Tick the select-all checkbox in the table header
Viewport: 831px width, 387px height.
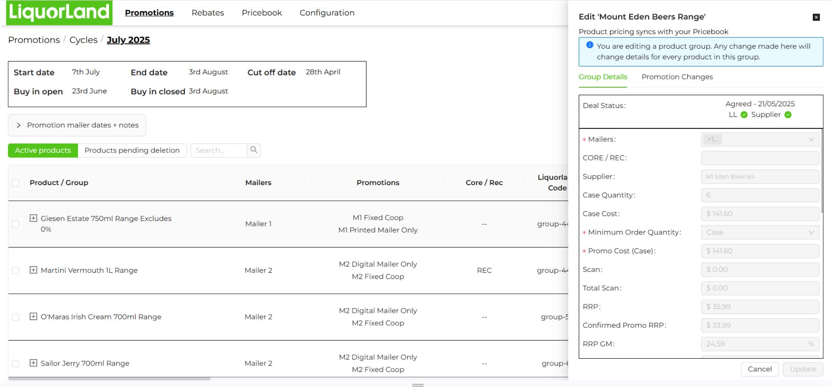[16, 183]
